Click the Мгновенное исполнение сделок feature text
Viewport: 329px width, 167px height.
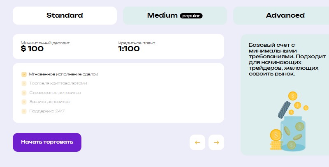pyautogui.click(x=63, y=74)
